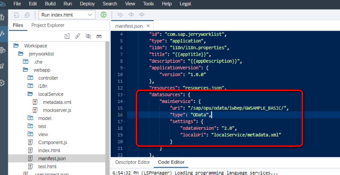Image resolution: width=340 pixels, height=175 pixels.
Task: Click the navigate back arrow in toolbar
Action: 131,15
